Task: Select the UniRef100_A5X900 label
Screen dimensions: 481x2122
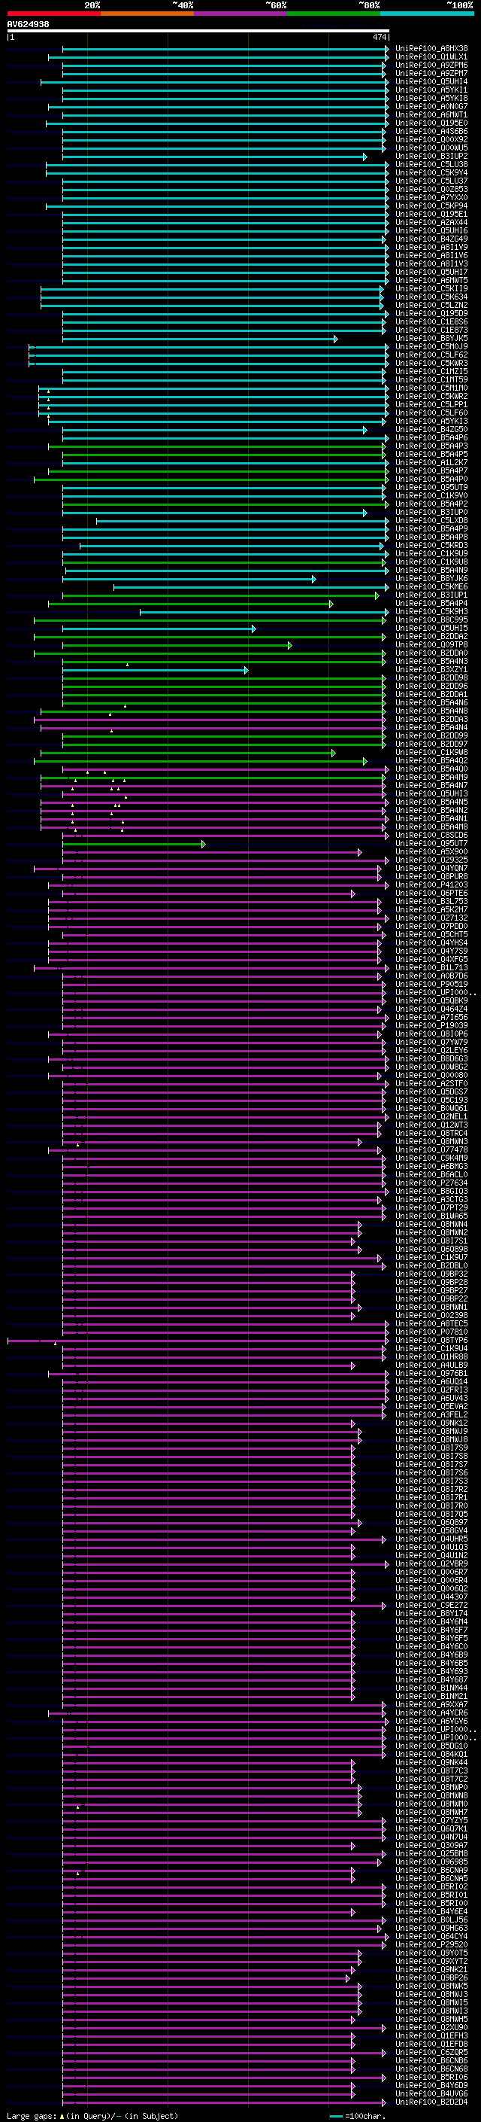Action: click(431, 852)
